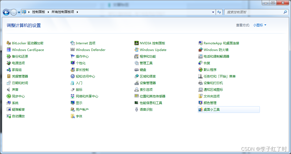
Task: Click the Windows 防火墙 icon
Action: 200,50
